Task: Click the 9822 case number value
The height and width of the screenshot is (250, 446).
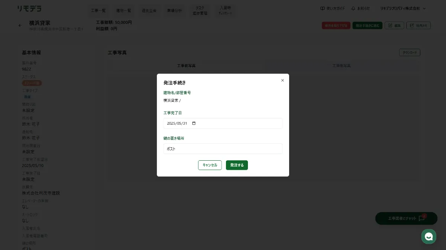Action: point(26,69)
